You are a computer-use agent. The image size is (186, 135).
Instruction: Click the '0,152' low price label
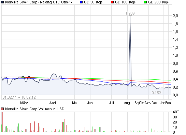click(x=156, y=93)
